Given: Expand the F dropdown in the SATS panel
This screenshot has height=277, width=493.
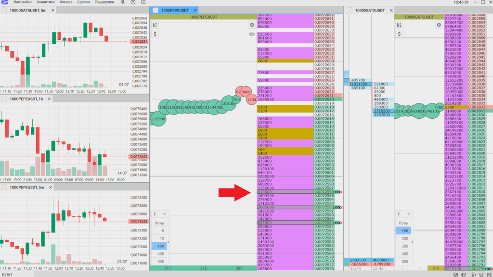Looking at the screenshot, I should point(403,214).
